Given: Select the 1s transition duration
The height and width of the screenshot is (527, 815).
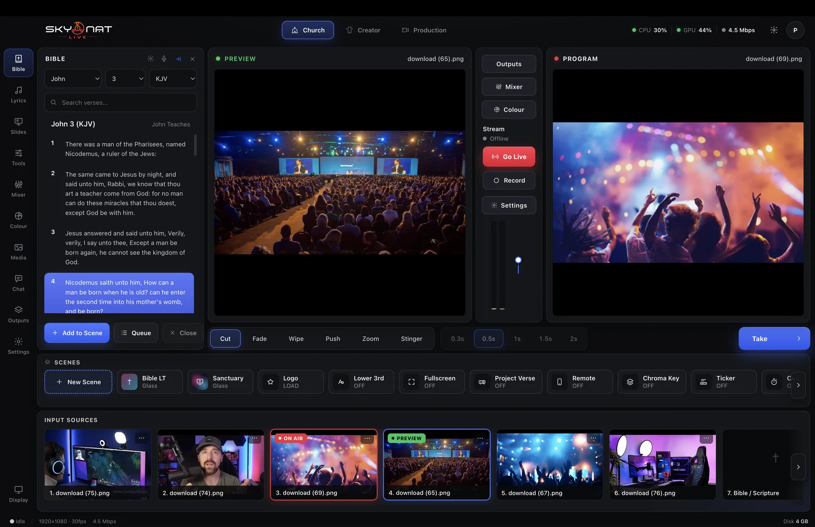Looking at the screenshot, I should 517,338.
